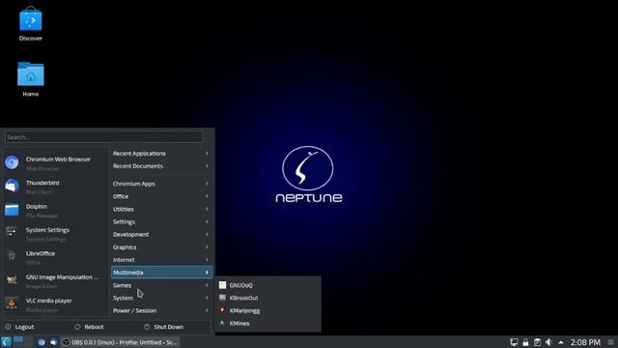
Task: Click the Graphics category label
Action: pos(125,247)
